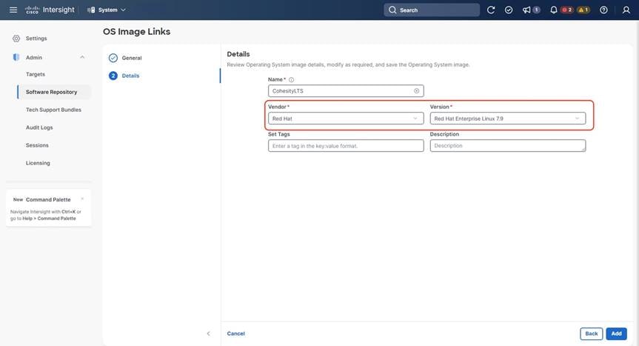This screenshot has width=639, height=346.
Task: Open Settings in the sidebar
Action: [x=36, y=39]
